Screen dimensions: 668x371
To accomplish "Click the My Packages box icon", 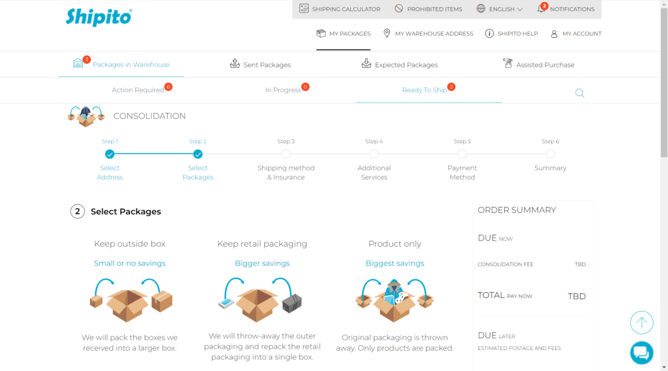I will coord(321,33).
